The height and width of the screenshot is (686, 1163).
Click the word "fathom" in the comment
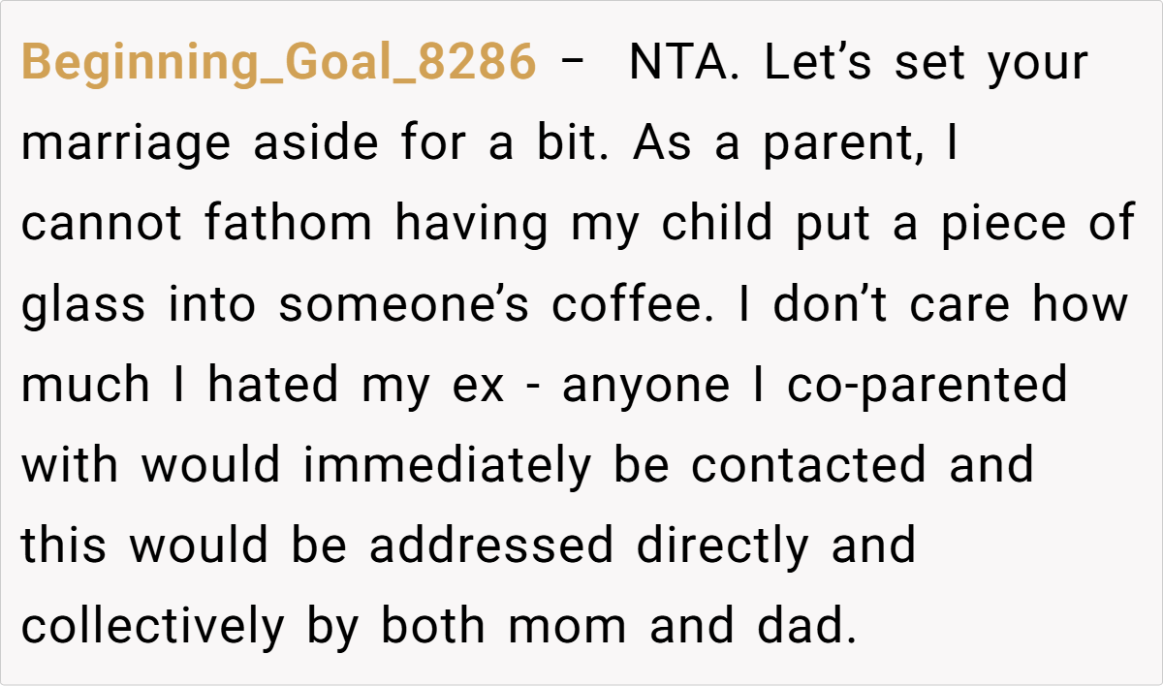pos(288,225)
